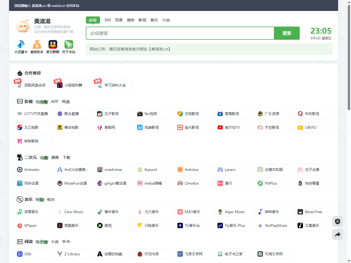Open the 大流量卡 shortcut icon
Image resolution: width=351 pixels, height=263 pixels.
(21, 44)
